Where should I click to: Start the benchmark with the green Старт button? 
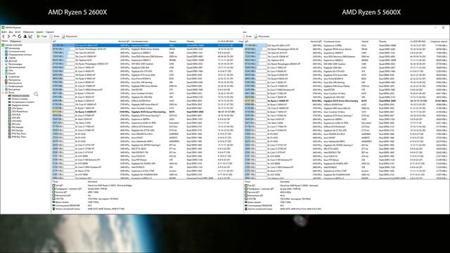click(x=42, y=37)
